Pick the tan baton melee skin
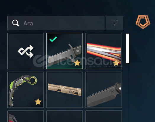Image resolution: width=155 pixels, height=122 pixels. tap(65, 90)
